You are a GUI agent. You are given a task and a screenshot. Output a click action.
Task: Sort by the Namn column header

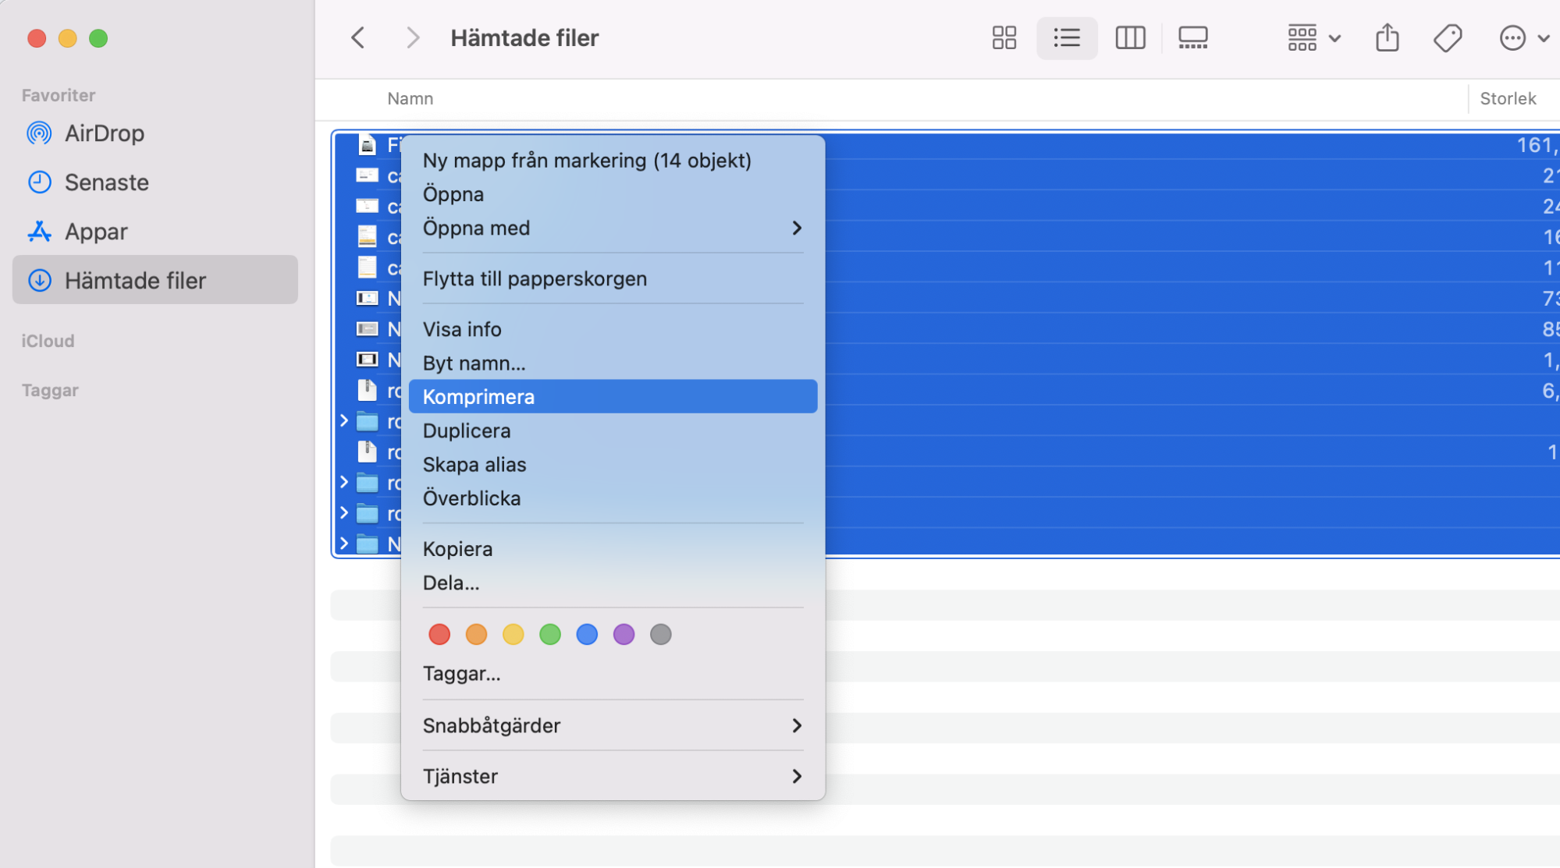[410, 98]
